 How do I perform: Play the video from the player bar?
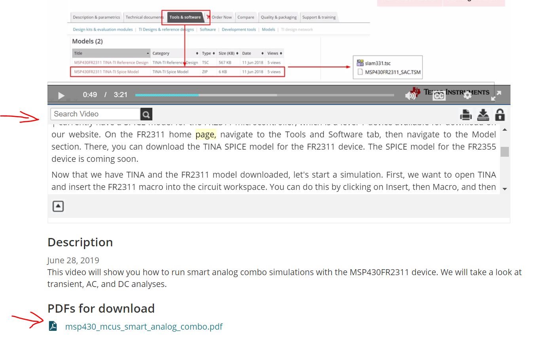(x=61, y=95)
